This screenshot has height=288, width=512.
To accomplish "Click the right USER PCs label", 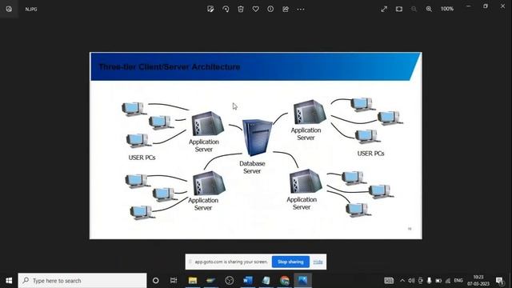I will click(x=370, y=154).
